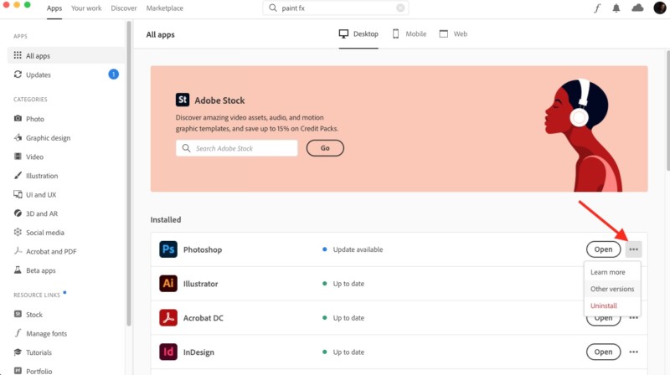
Task: Open the user profile avatar
Action: pyautogui.click(x=659, y=8)
